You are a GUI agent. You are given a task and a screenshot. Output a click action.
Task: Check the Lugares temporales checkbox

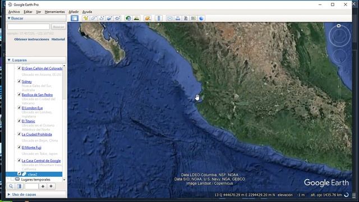click(x=12, y=180)
